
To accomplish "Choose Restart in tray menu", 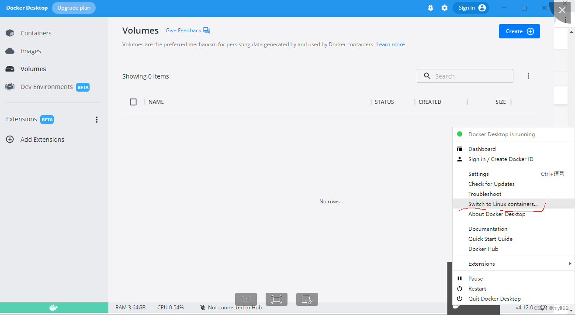I will pyautogui.click(x=513, y=288).
